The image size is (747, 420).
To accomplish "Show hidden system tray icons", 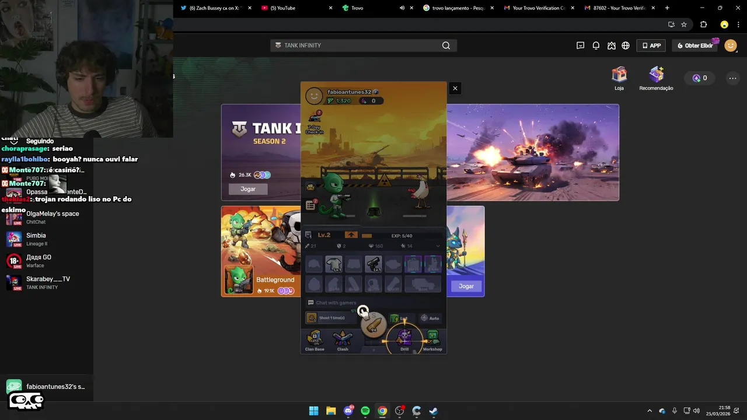I will point(650,411).
